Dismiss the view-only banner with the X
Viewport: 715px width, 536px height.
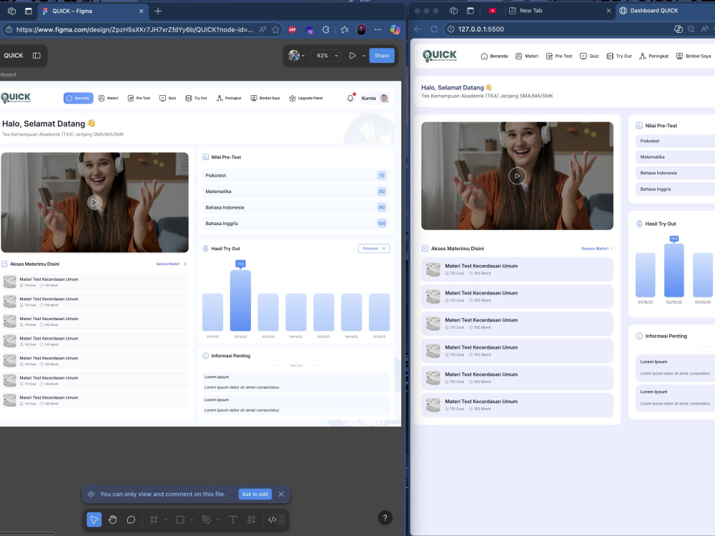tap(281, 494)
